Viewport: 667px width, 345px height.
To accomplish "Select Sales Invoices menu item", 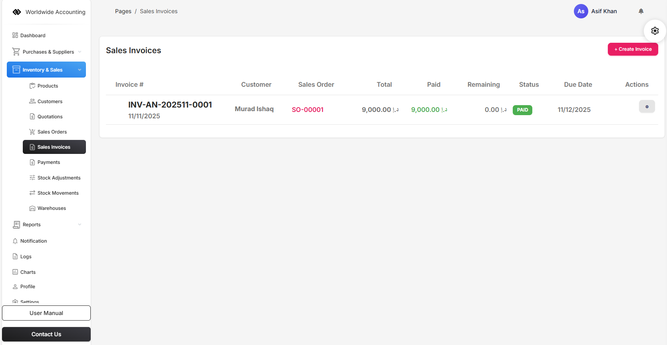I will click(x=54, y=147).
